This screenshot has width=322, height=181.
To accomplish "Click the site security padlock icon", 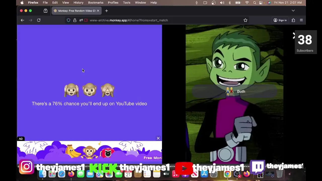I will pyautogui.click(x=75, y=20).
